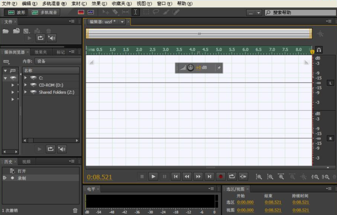Viewport: 337px width, 215px height.
Task: Select the Time Selection tool
Action: 135,12
